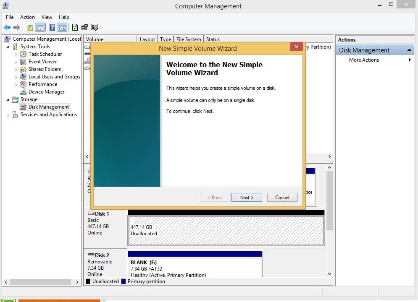Click the Storage node icon

15,99
